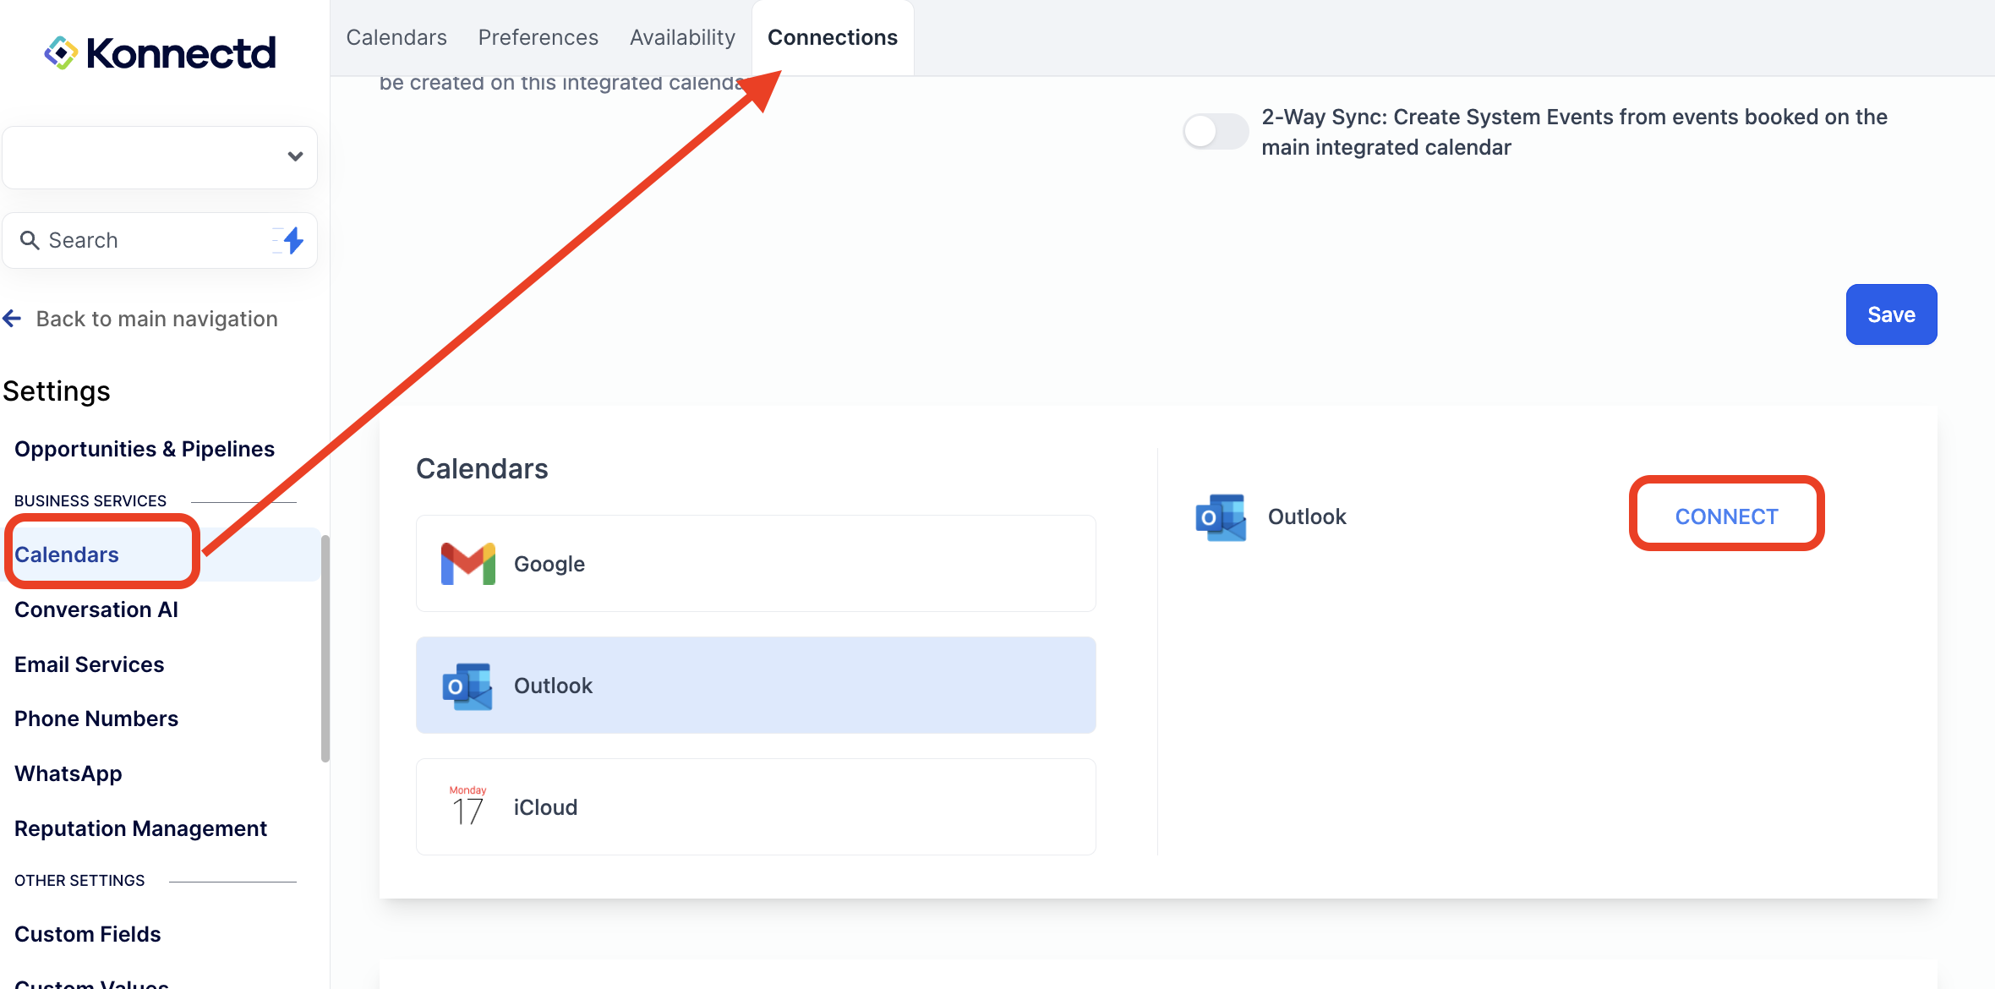Click the Konnectd logo icon
The height and width of the screenshot is (989, 1995).
[61, 52]
